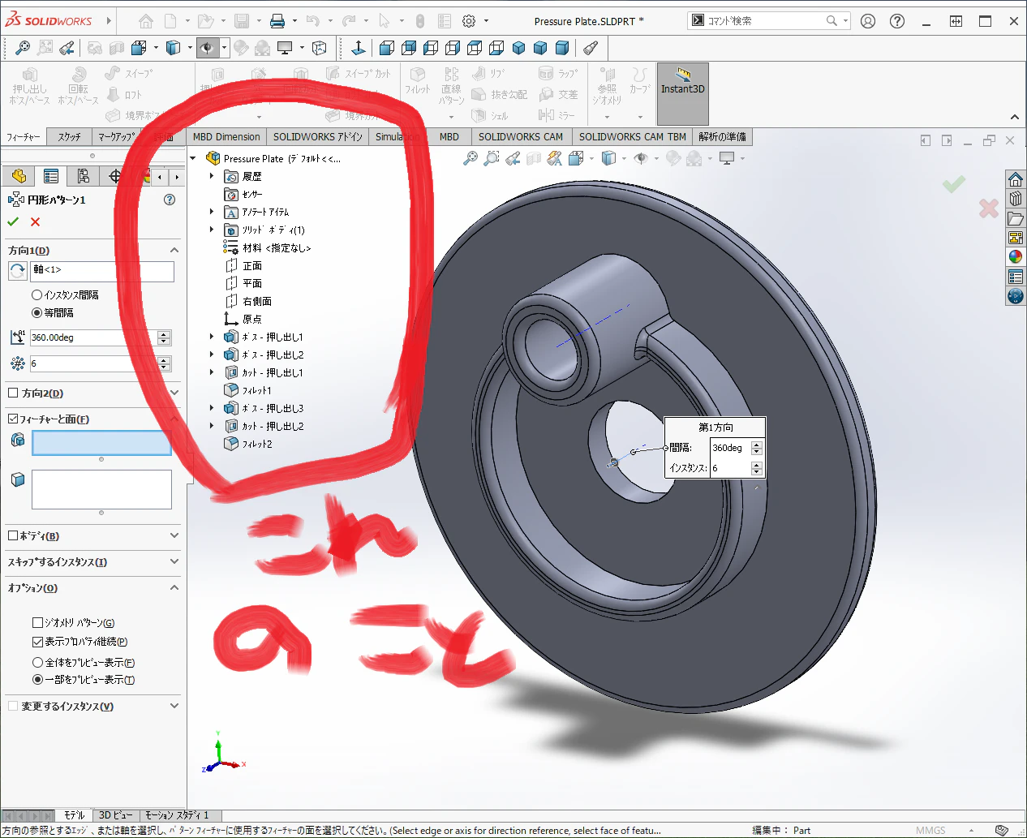Click the Undo icon

[313, 21]
